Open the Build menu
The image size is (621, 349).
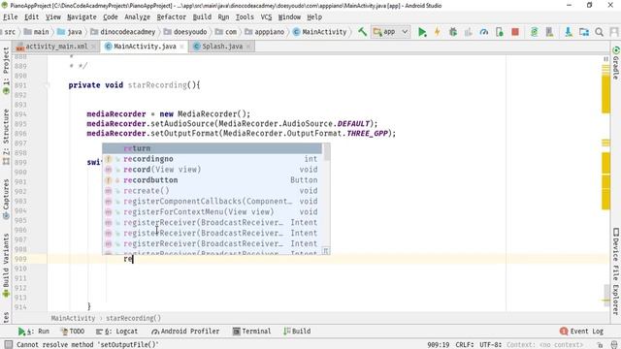(x=202, y=17)
